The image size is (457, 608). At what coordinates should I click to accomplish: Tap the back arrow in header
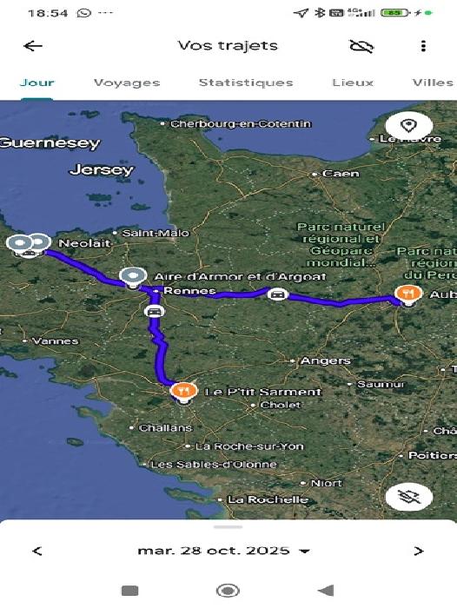33,46
